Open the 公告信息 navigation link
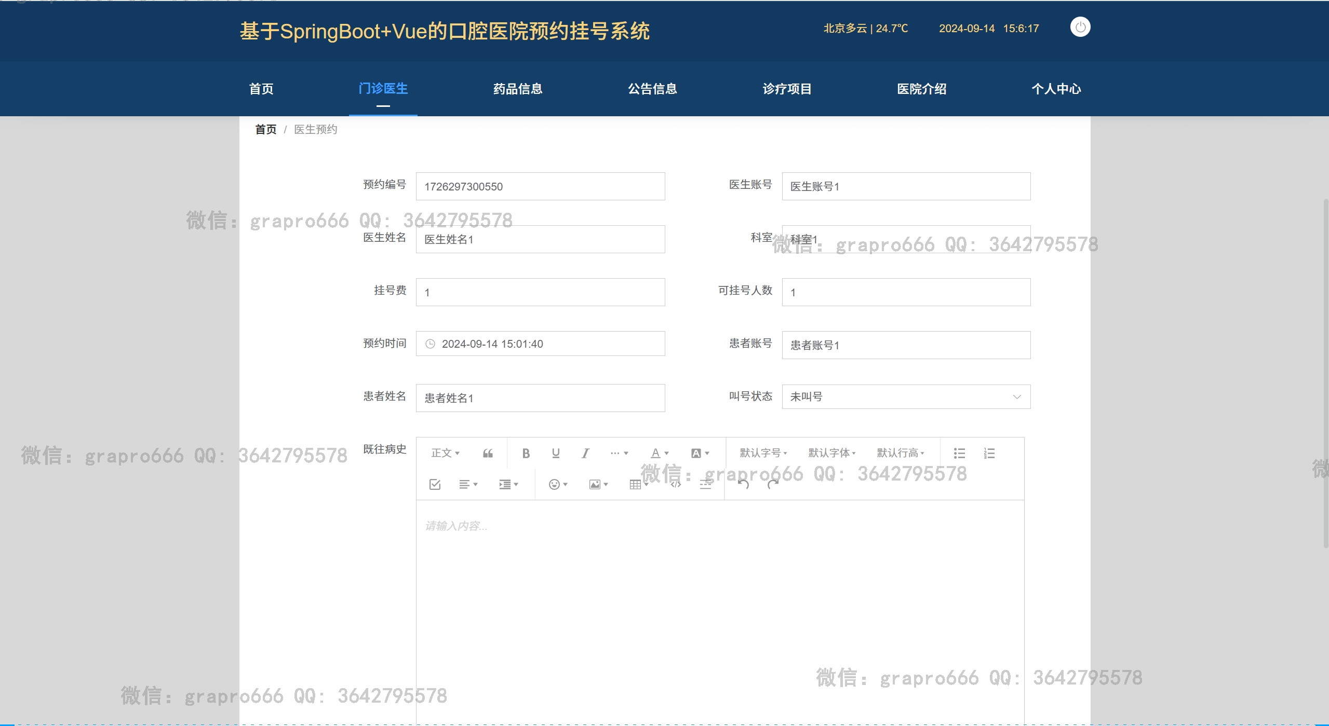The image size is (1329, 726). tap(652, 89)
